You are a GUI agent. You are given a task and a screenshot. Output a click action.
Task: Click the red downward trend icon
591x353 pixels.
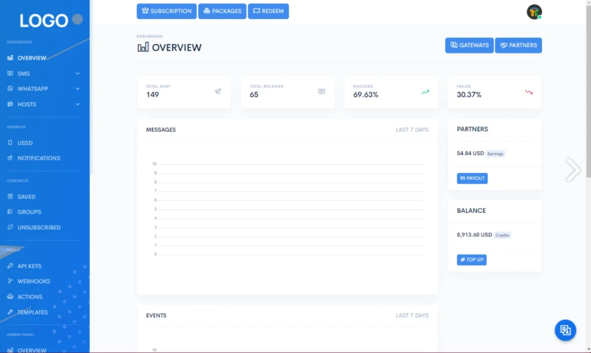point(529,92)
